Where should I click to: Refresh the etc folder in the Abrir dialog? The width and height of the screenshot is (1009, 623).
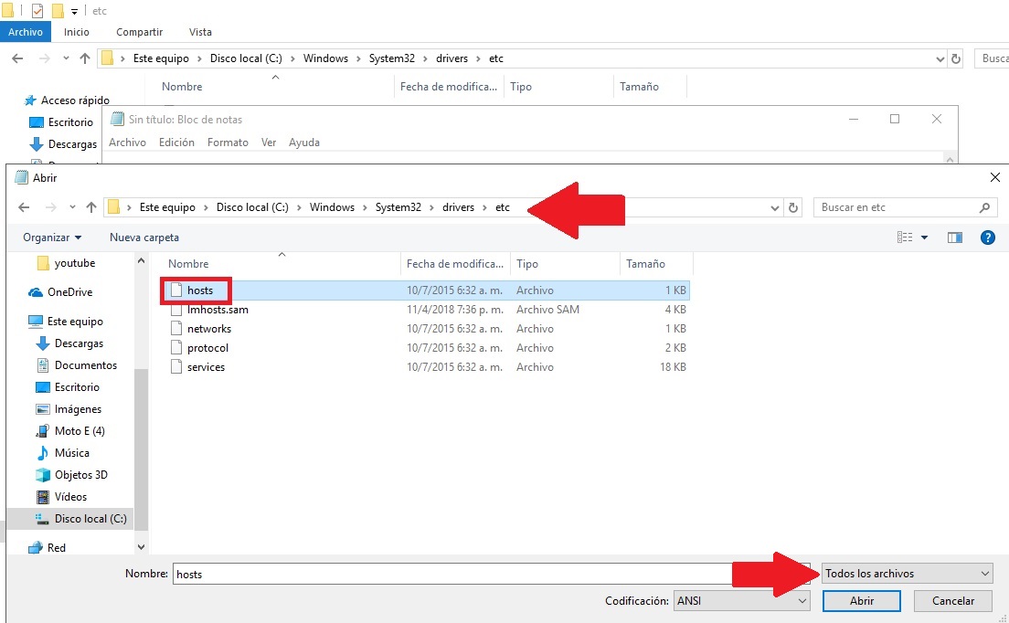792,207
